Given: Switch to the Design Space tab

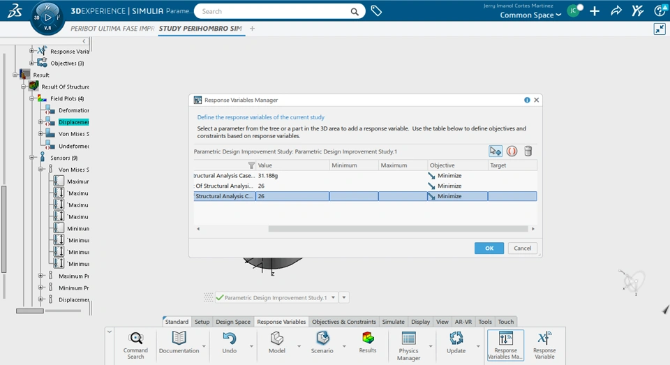Looking at the screenshot, I should [x=233, y=322].
